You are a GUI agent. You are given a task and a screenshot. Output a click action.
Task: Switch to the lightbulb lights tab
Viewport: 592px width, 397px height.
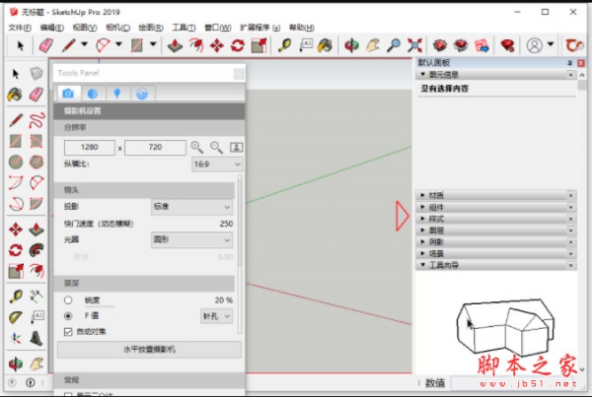[x=117, y=94]
